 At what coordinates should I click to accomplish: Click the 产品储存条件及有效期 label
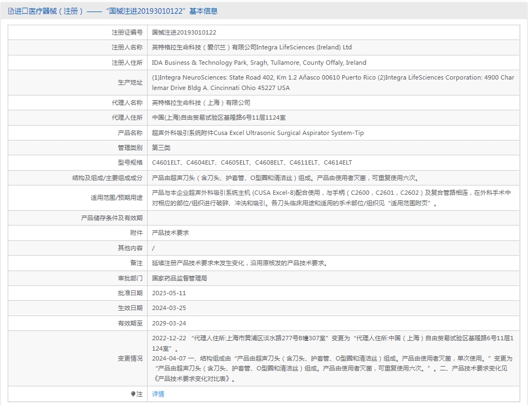[112, 218]
